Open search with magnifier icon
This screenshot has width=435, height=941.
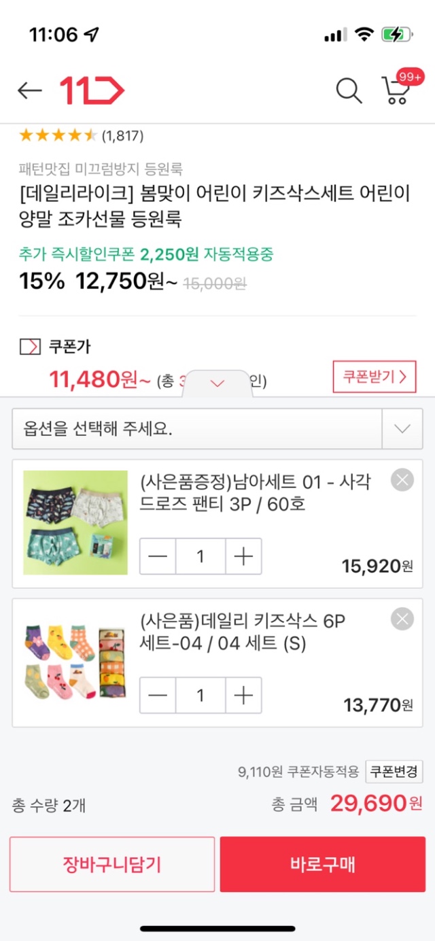tap(349, 90)
